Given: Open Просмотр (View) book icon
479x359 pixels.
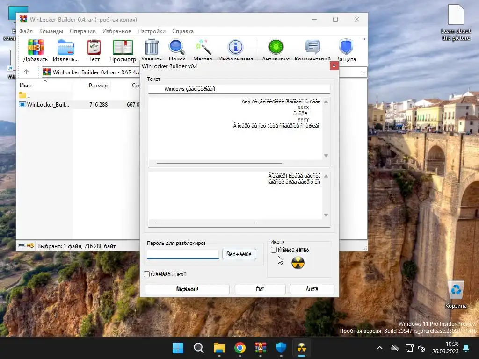Looking at the screenshot, I should coord(123,50).
